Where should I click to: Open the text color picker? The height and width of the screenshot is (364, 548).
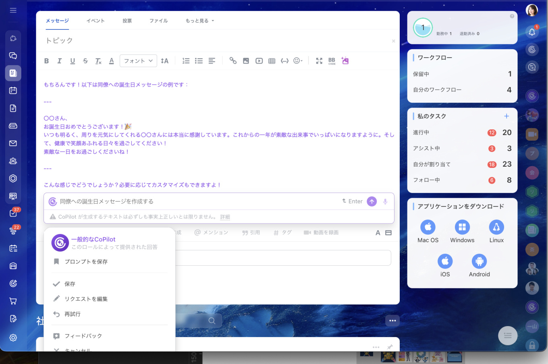pos(111,61)
